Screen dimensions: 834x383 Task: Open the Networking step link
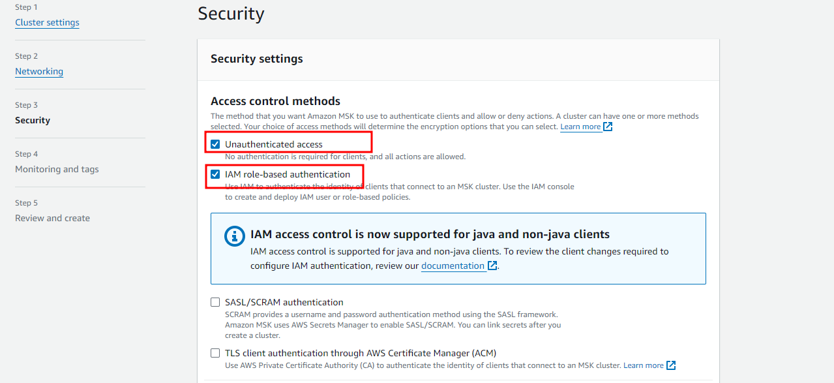39,71
